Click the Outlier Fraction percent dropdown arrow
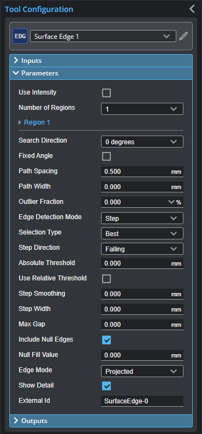 (x=171, y=202)
